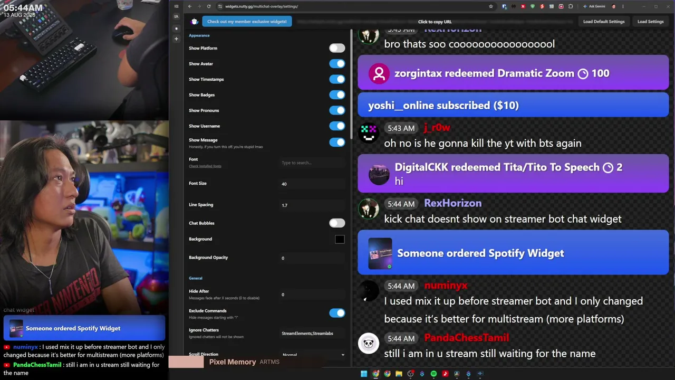The image size is (675, 380).
Task: Click to copy URL bar
Action: tap(435, 22)
